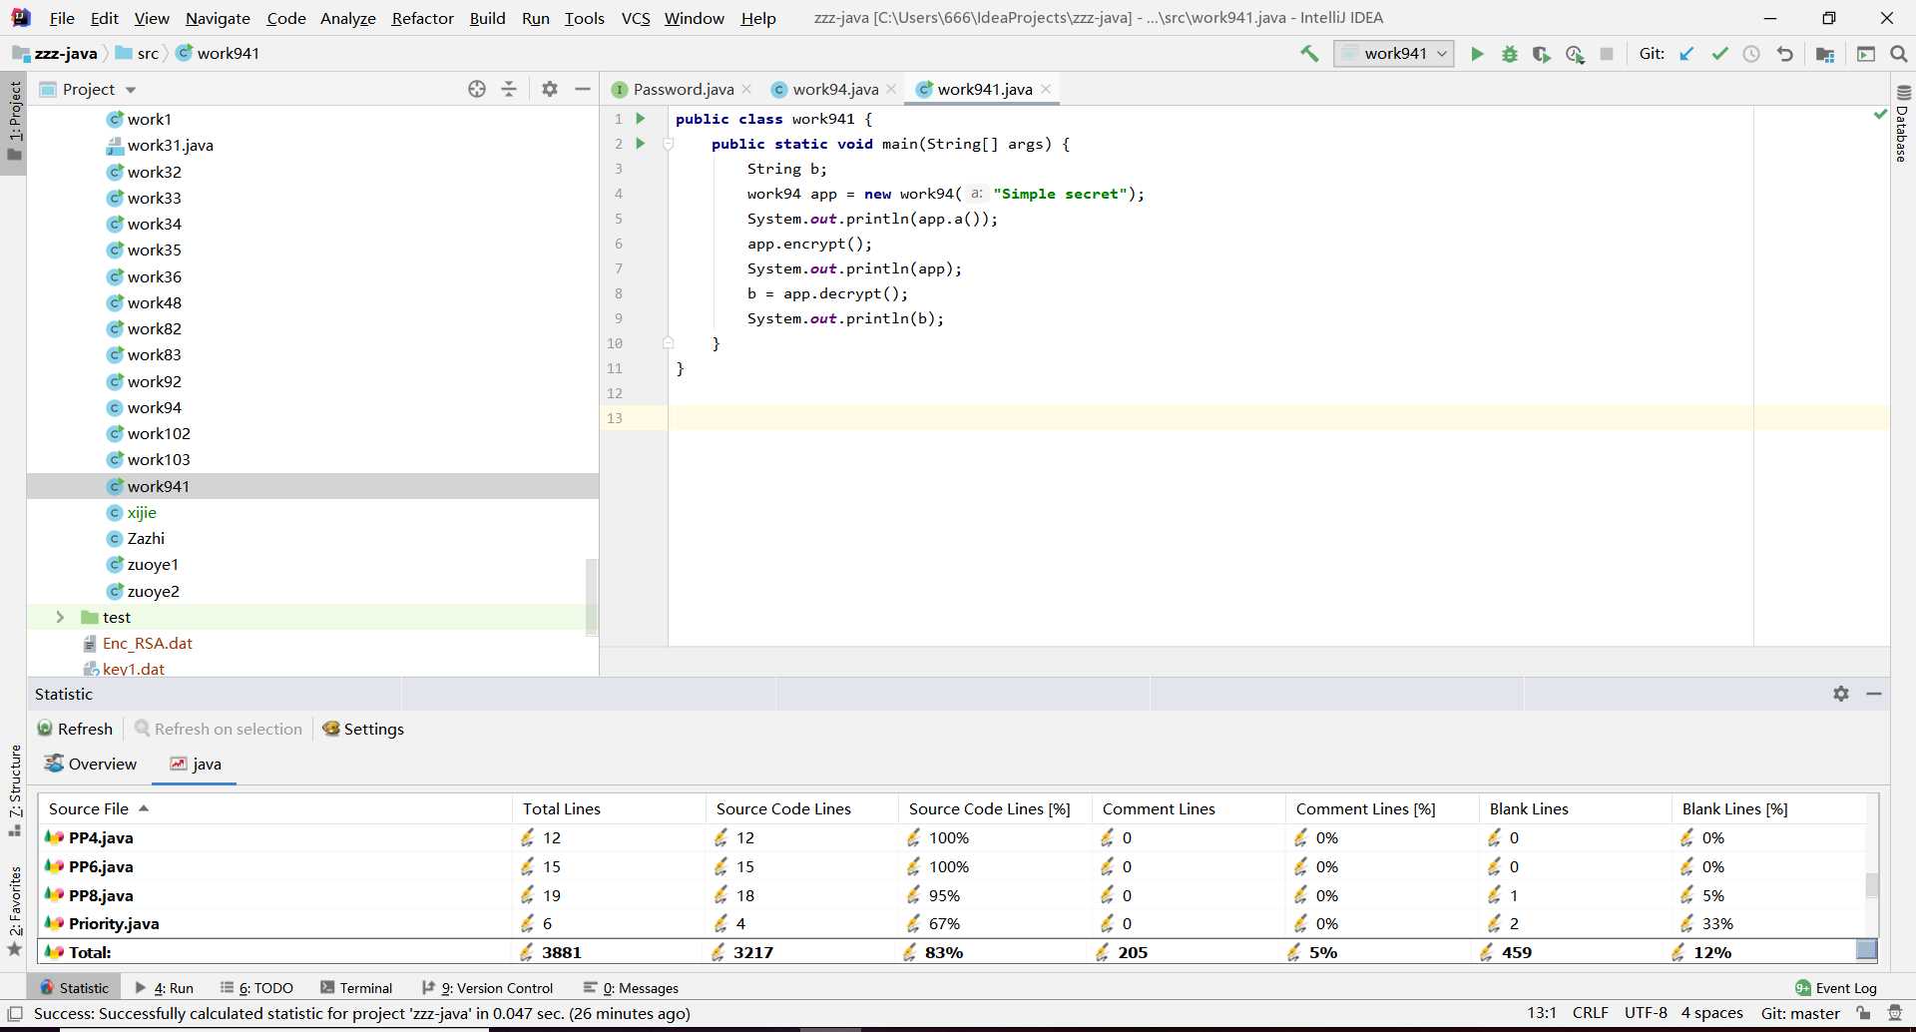The height and width of the screenshot is (1032, 1916).
Task: Start debugging with the Debug bug icon
Action: pyautogui.click(x=1510, y=54)
